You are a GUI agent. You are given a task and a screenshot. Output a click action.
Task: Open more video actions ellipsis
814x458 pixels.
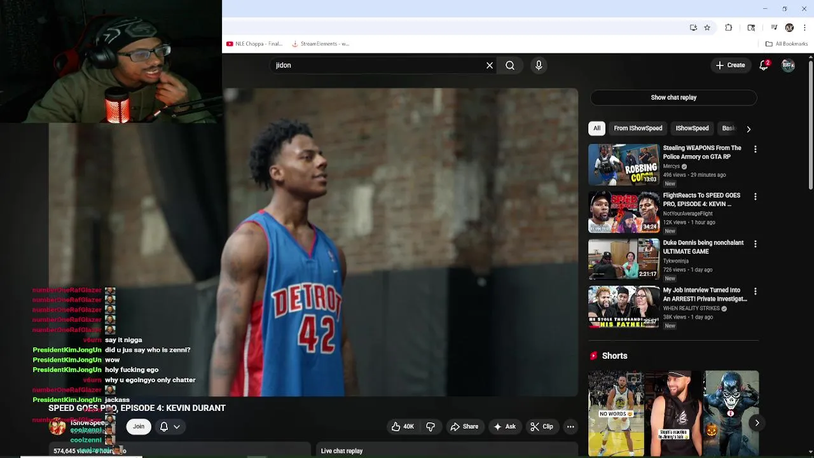pyautogui.click(x=570, y=427)
